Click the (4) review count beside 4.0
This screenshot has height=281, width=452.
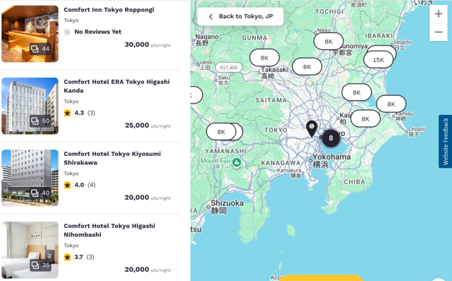[x=92, y=185]
